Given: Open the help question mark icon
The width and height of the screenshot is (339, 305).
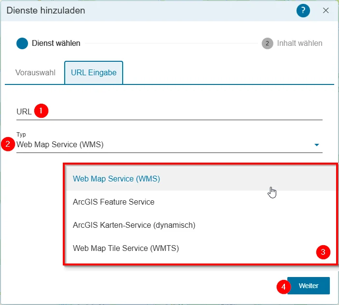Looking at the screenshot, I should pyautogui.click(x=303, y=10).
